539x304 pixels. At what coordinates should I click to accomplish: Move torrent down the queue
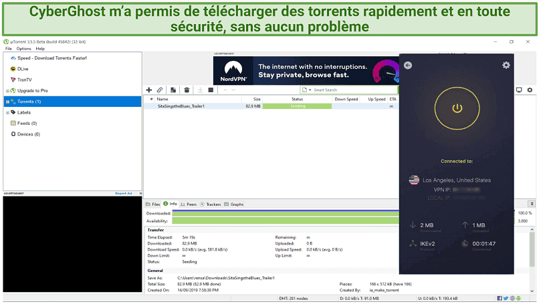tap(233, 90)
